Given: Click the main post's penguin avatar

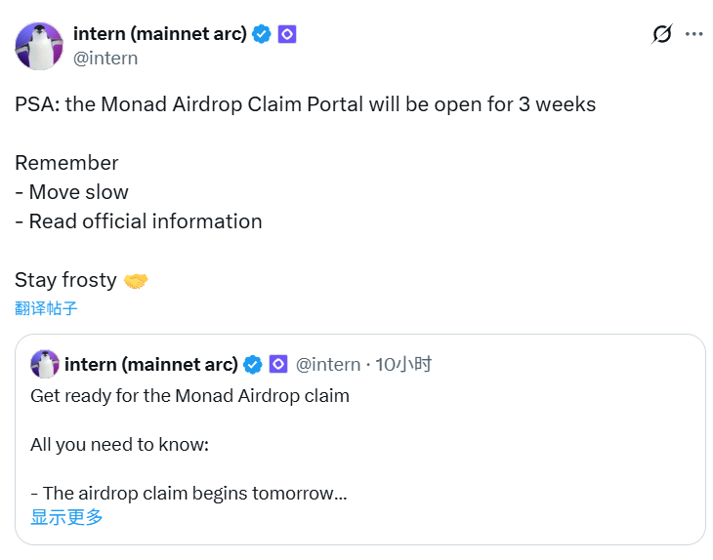Looking at the screenshot, I should coord(39,46).
